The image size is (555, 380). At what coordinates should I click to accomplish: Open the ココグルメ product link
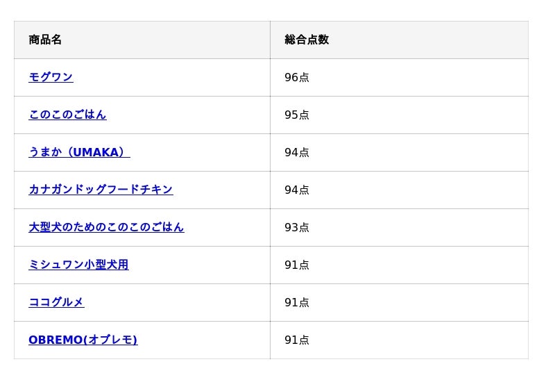(56, 302)
